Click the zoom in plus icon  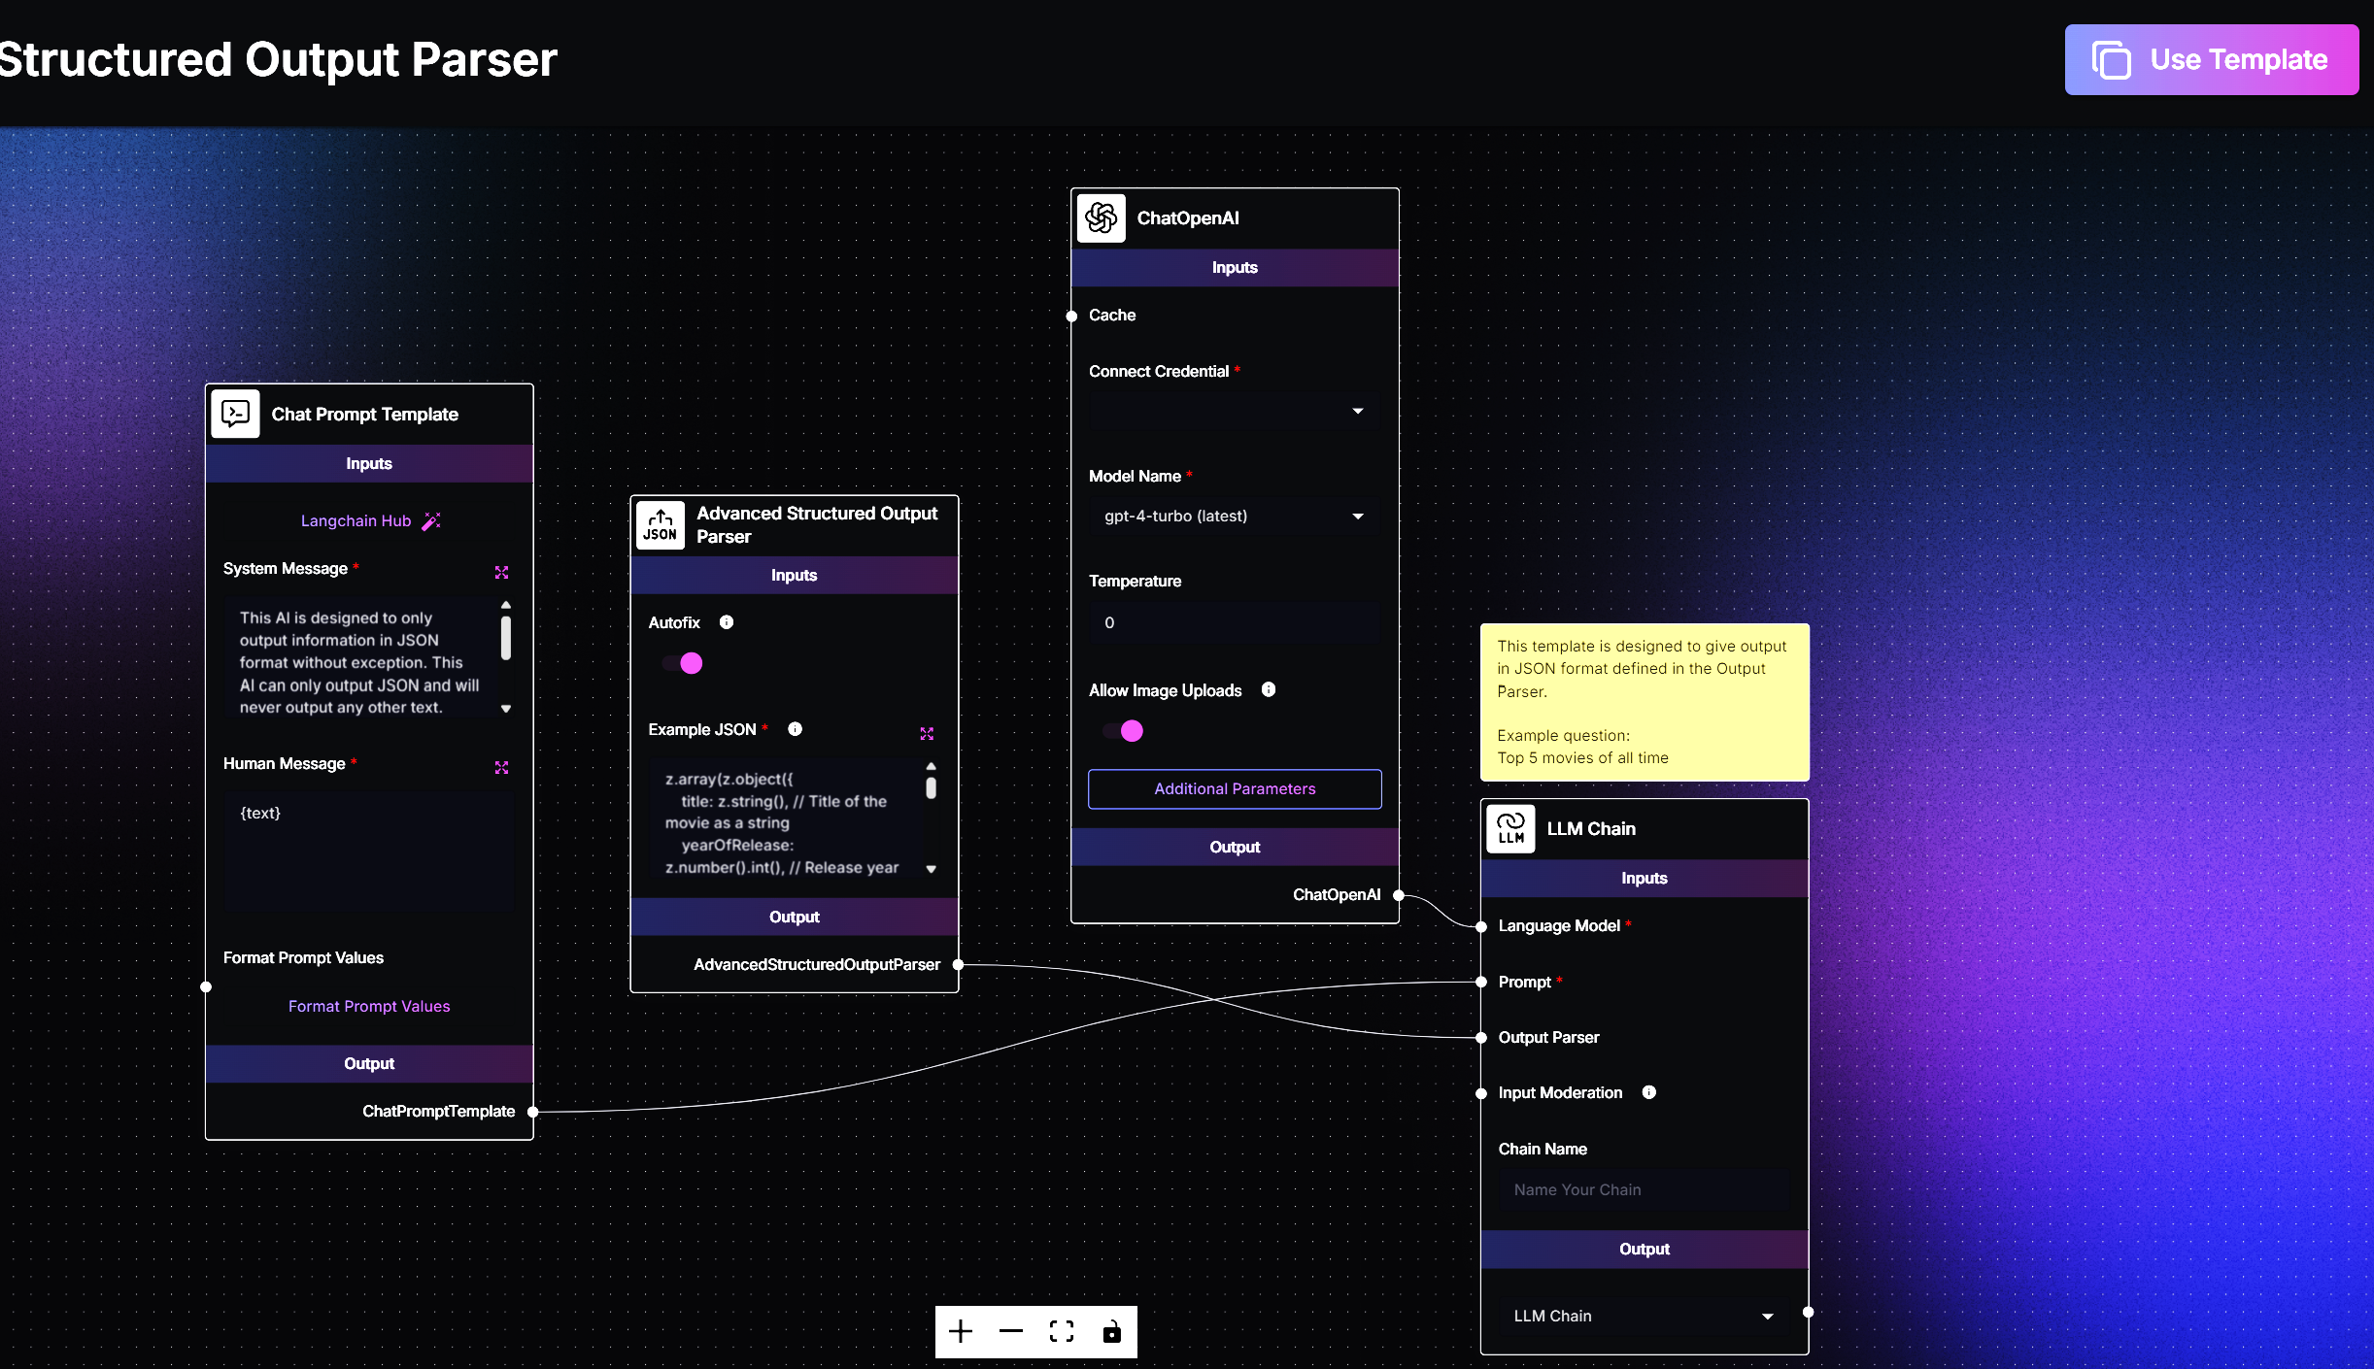(961, 1331)
